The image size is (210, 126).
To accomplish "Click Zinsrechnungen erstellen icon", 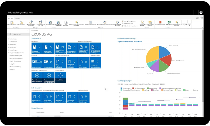I will pos(150,23).
